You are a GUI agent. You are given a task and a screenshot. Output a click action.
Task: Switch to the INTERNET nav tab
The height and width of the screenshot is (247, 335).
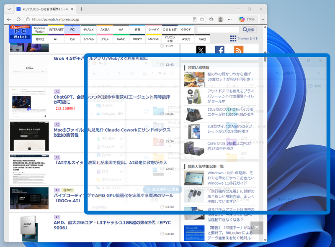[x=56, y=30]
